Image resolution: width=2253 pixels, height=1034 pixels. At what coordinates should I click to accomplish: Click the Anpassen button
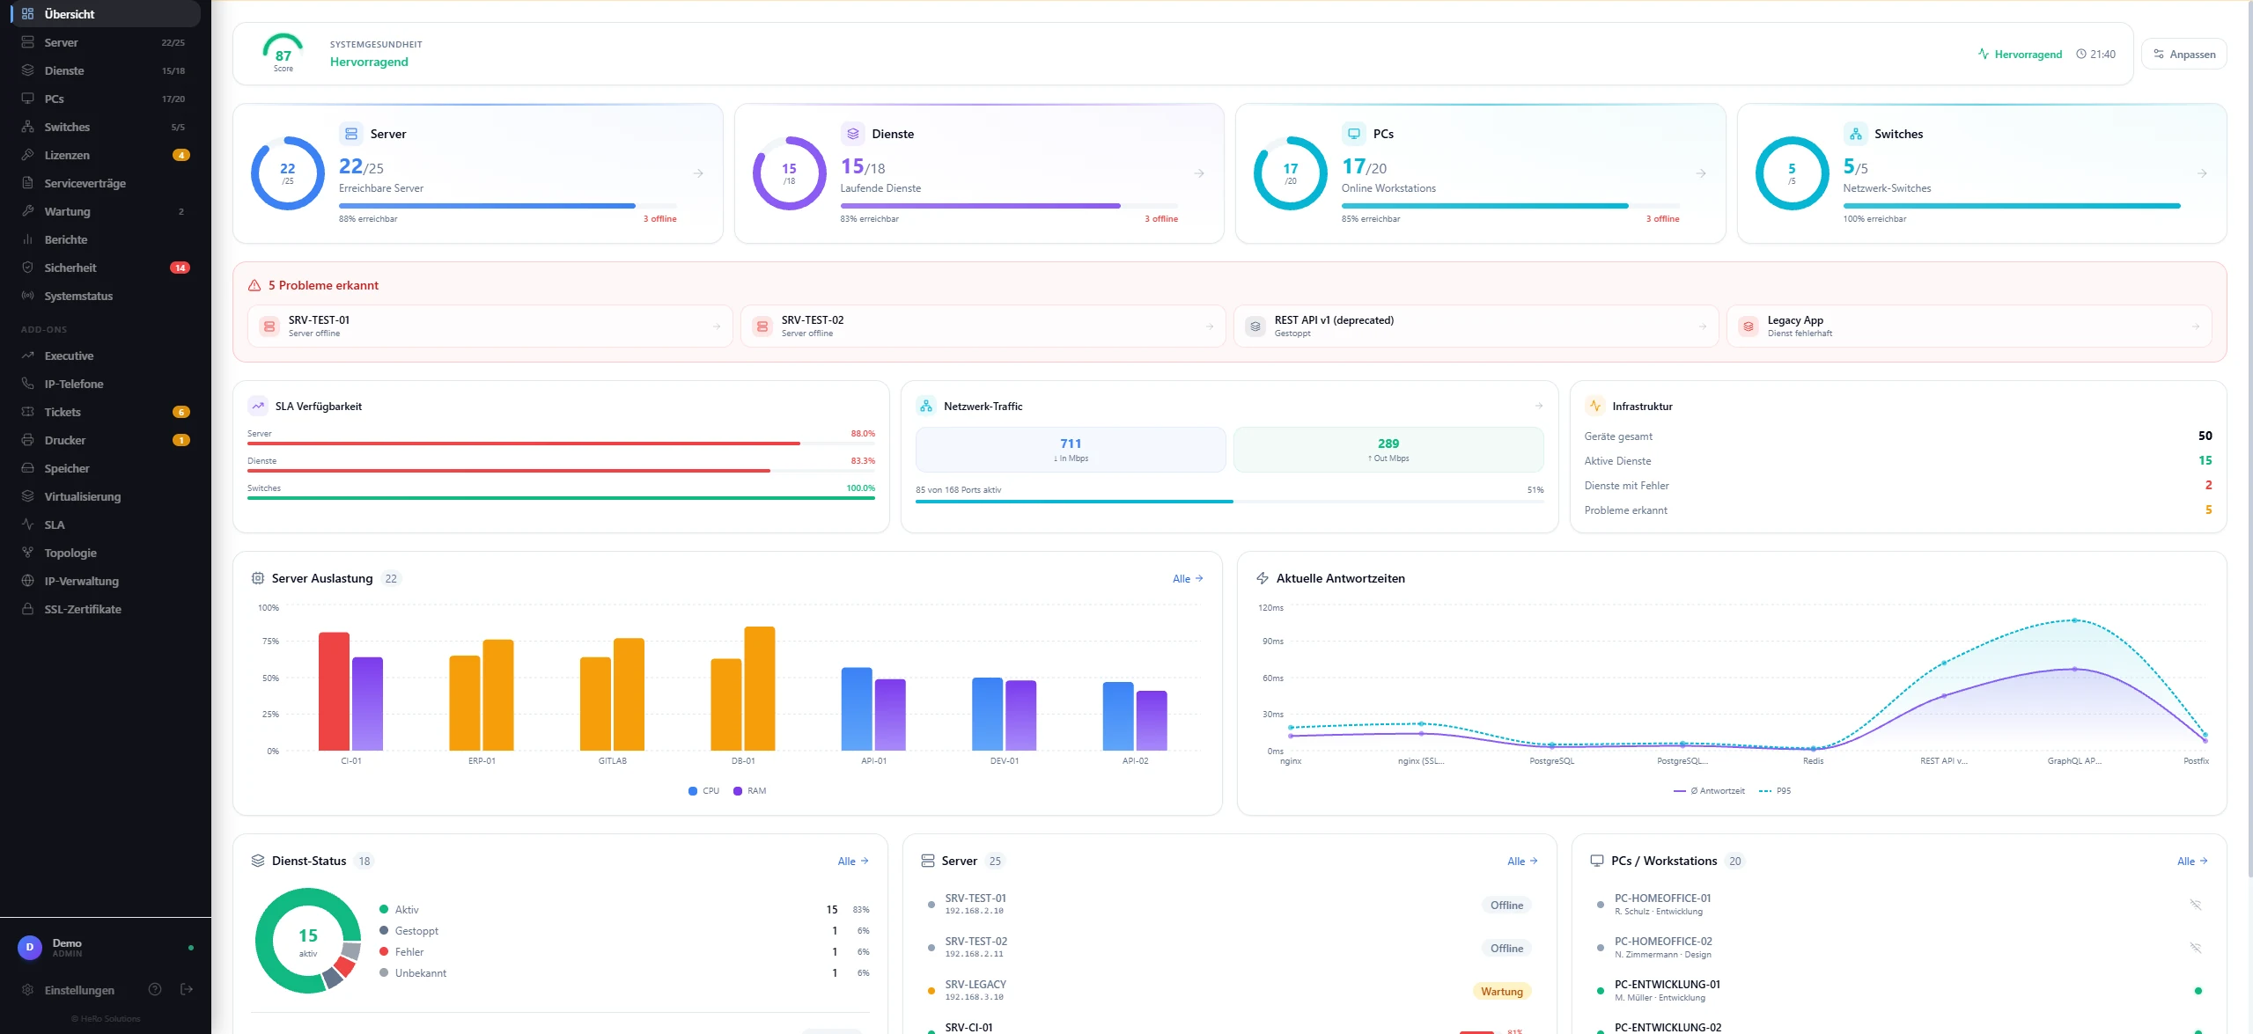point(2183,54)
